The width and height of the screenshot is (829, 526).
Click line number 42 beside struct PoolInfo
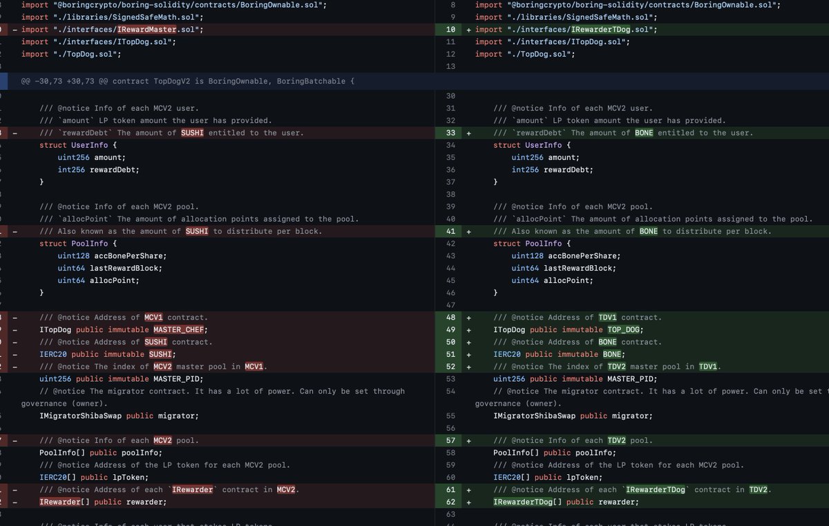(450, 244)
